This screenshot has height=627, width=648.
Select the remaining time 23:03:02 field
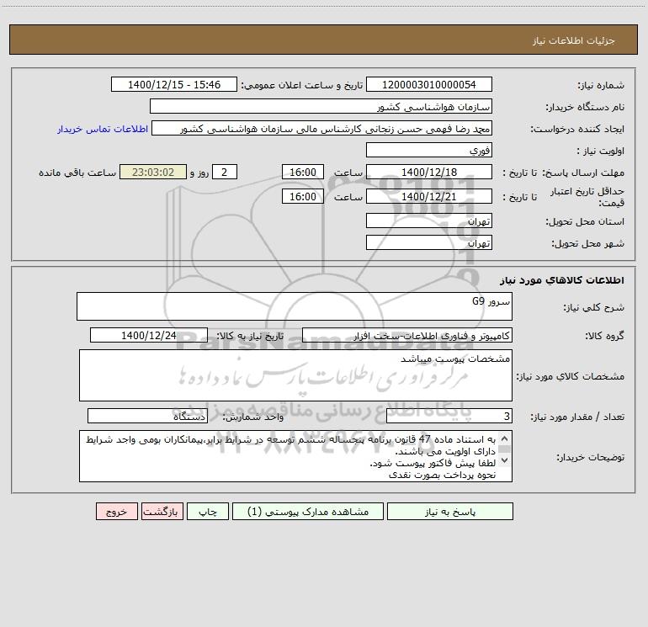153,172
